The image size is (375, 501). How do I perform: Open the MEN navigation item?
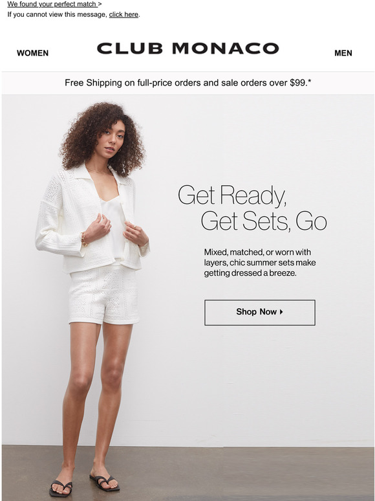tap(343, 53)
